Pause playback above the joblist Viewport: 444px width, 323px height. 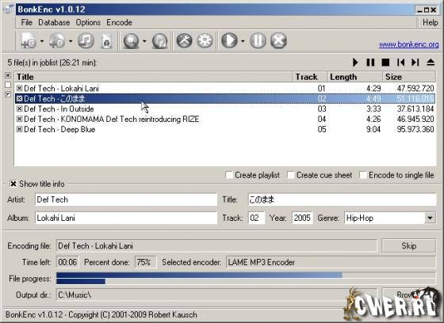370,63
